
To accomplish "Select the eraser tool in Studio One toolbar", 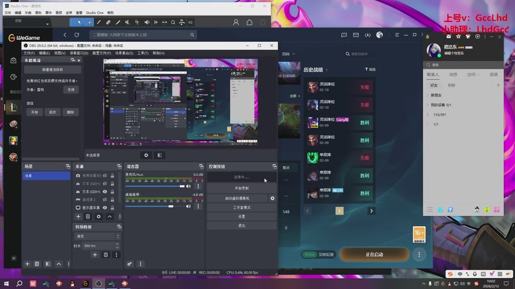I will click(108, 22).
